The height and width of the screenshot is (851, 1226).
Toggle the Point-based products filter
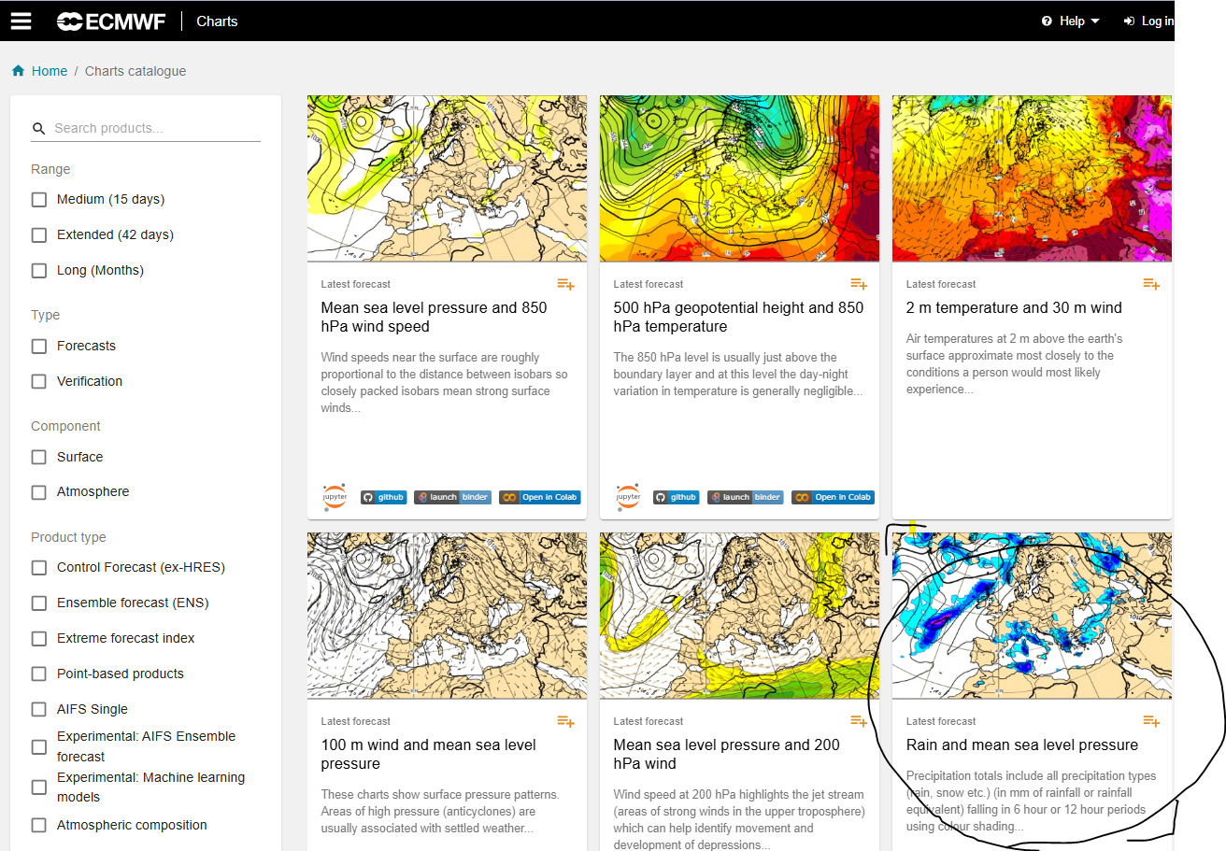39,674
